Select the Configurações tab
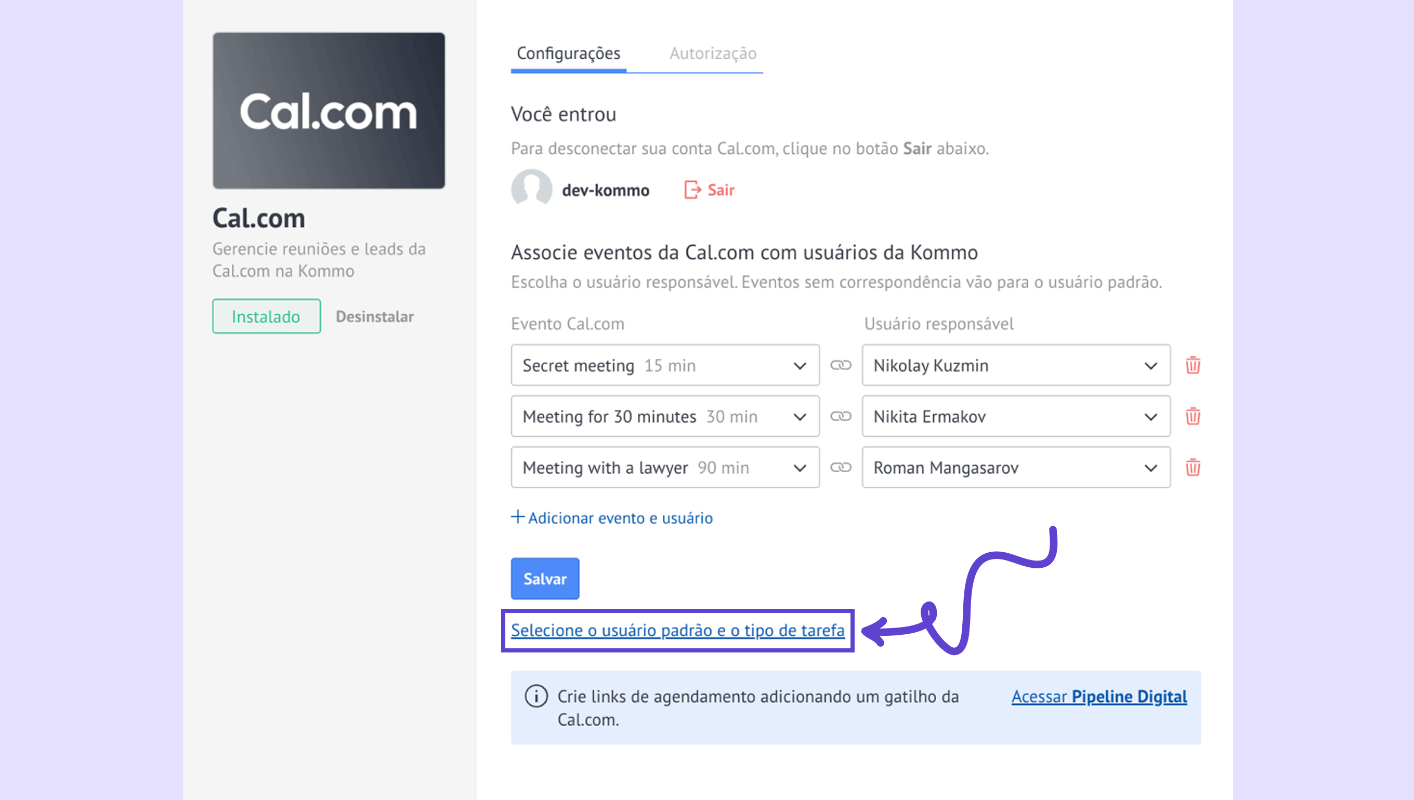 click(568, 54)
